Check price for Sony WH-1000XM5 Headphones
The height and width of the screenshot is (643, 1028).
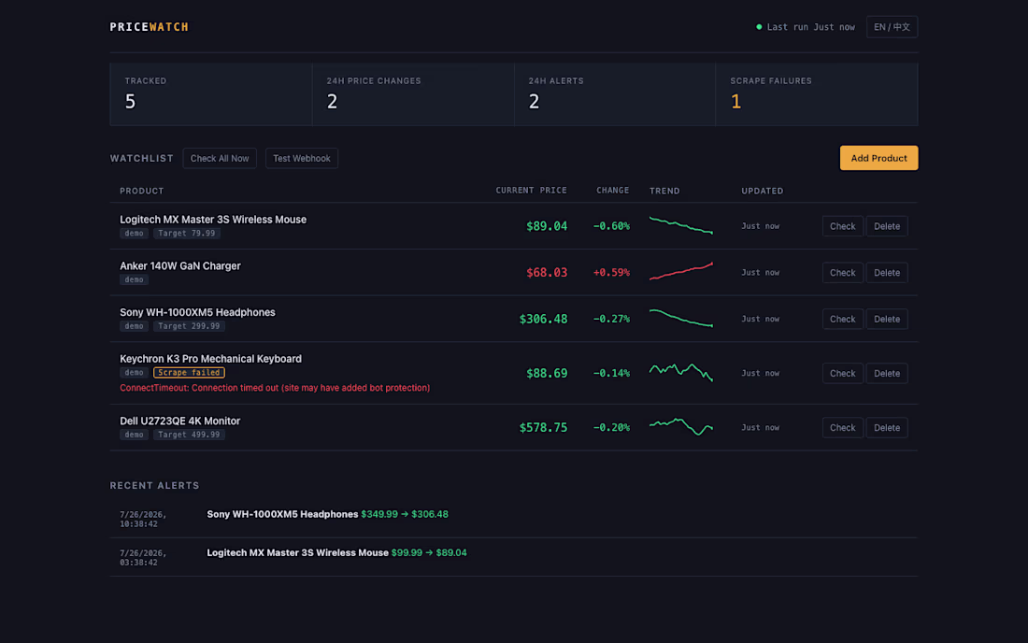842,320
